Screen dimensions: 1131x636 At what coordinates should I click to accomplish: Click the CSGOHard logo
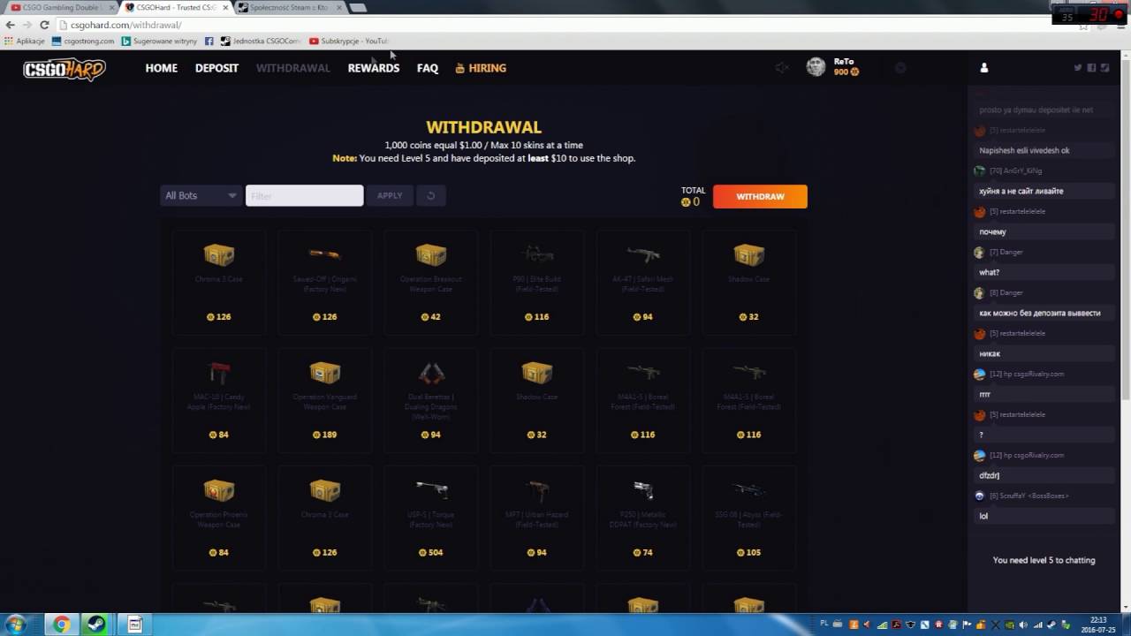[x=65, y=69]
